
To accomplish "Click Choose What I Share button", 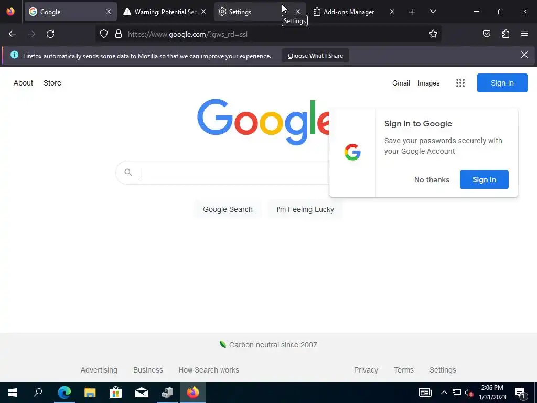I will tap(315, 56).
